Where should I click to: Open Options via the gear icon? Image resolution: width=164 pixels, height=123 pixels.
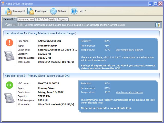[53, 11]
